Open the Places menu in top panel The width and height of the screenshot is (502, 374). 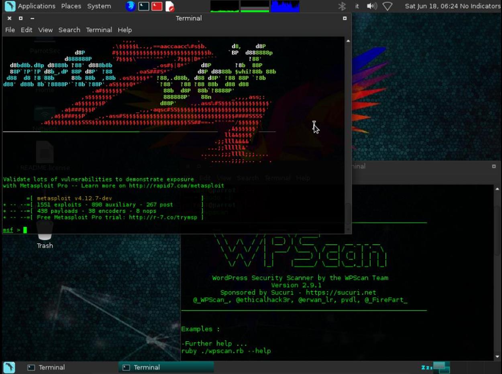(x=71, y=6)
